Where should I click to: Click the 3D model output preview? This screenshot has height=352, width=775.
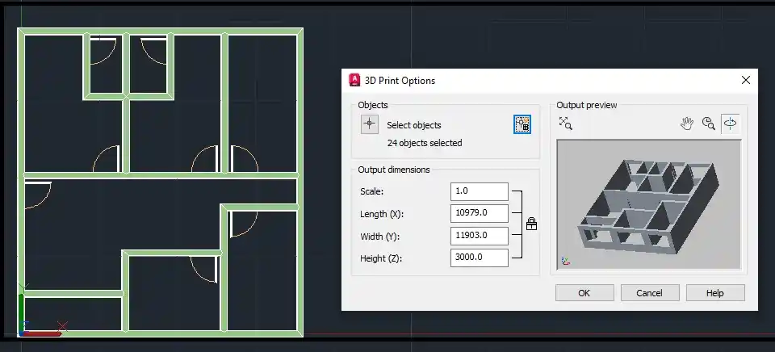coord(649,204)
